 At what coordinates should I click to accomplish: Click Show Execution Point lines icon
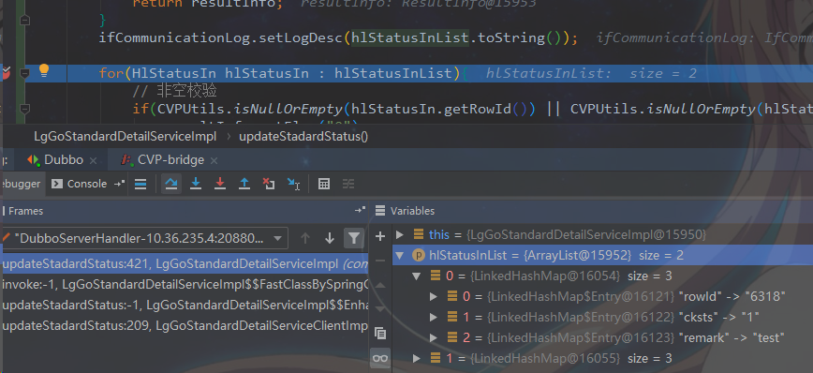click(140, 184)
